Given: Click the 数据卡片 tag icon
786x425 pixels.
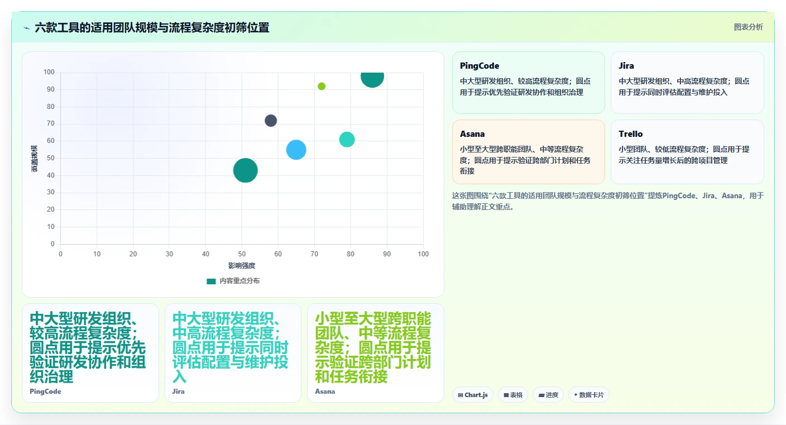Looking at the screenshot, I should click(576, 395).
